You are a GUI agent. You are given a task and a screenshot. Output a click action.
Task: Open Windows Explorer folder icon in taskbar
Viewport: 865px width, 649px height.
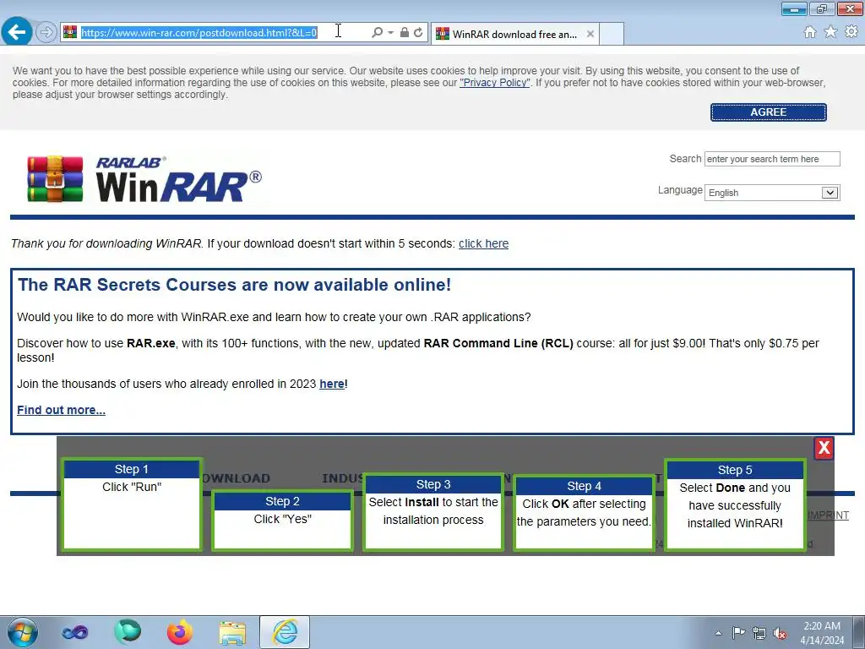point(232,633)
